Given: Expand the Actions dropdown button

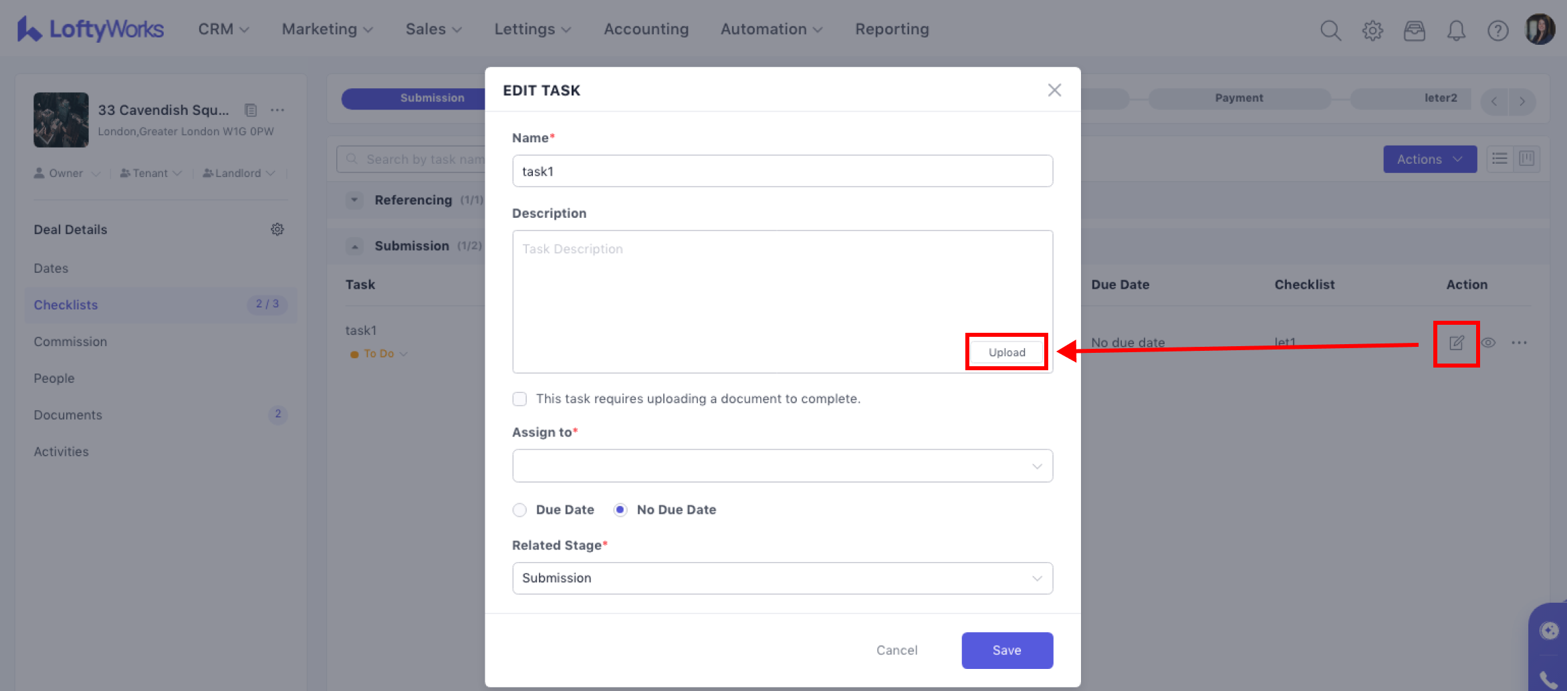Looking at the screenshot, I should pos(1429,159).
